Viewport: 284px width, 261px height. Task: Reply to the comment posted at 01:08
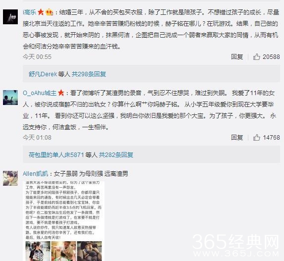tap(237, 137)
